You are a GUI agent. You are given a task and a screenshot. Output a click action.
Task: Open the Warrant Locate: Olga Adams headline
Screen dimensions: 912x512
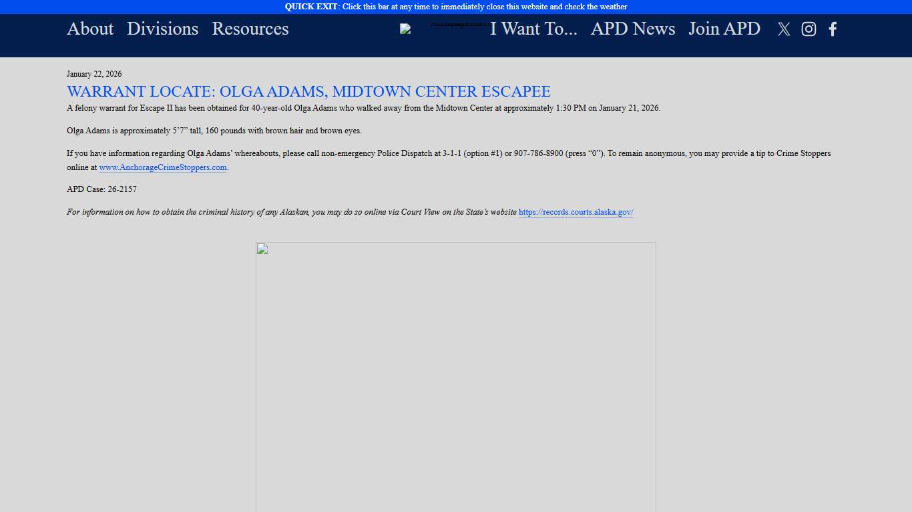coord(308,91)
